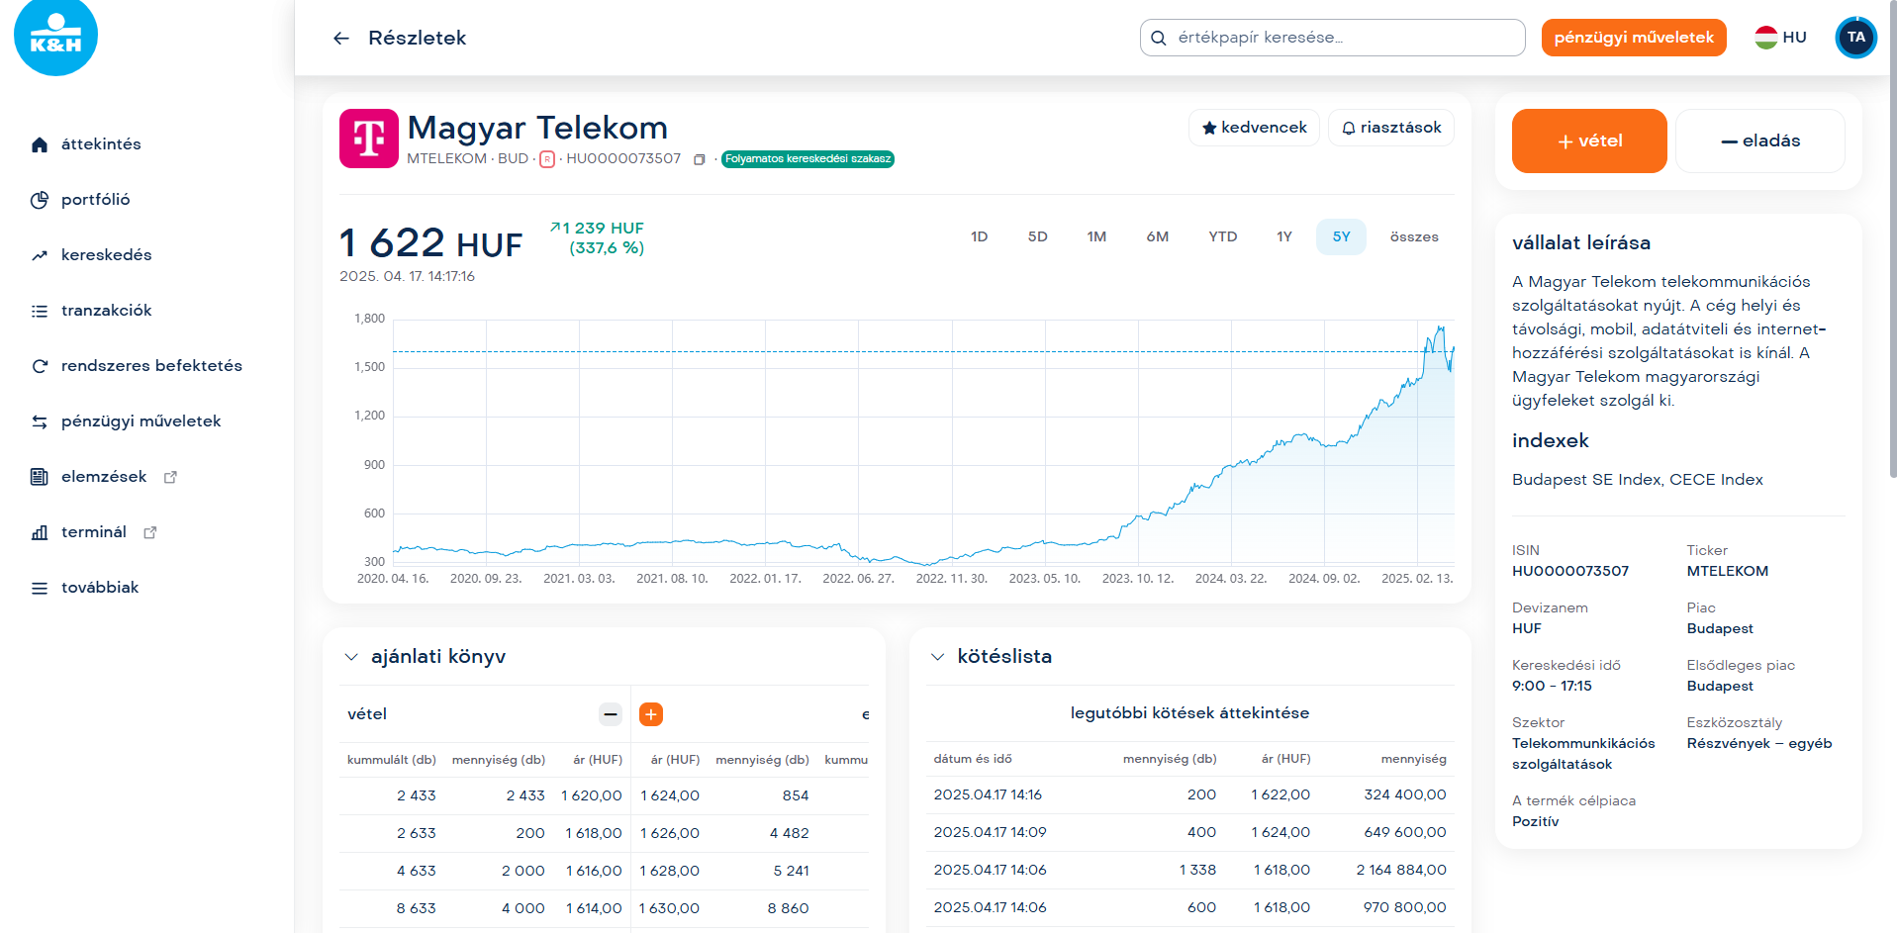Viewport: 1897px width, 933px height.
Task: Open portfólió in the sidebar menu
Action: pyautogui.click(x=95, y=200)
